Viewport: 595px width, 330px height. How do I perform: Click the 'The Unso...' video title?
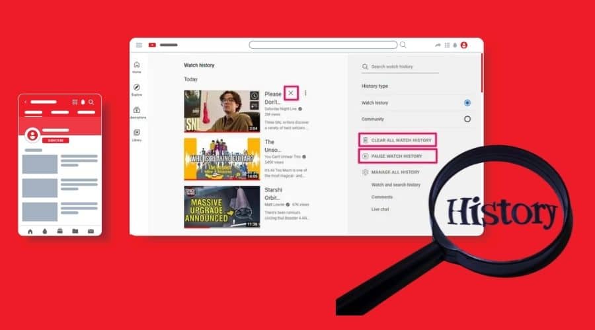[272, 146]
